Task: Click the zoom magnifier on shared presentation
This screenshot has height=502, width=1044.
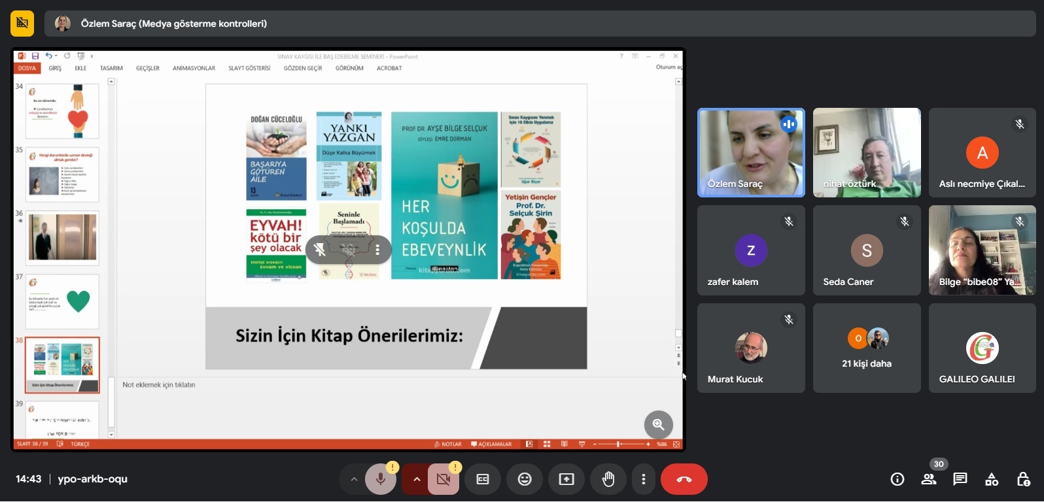Action: (659, 425)
